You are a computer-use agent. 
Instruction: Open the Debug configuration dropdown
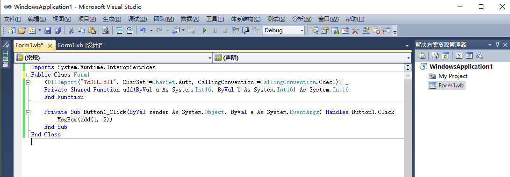[x=284, y=30]
